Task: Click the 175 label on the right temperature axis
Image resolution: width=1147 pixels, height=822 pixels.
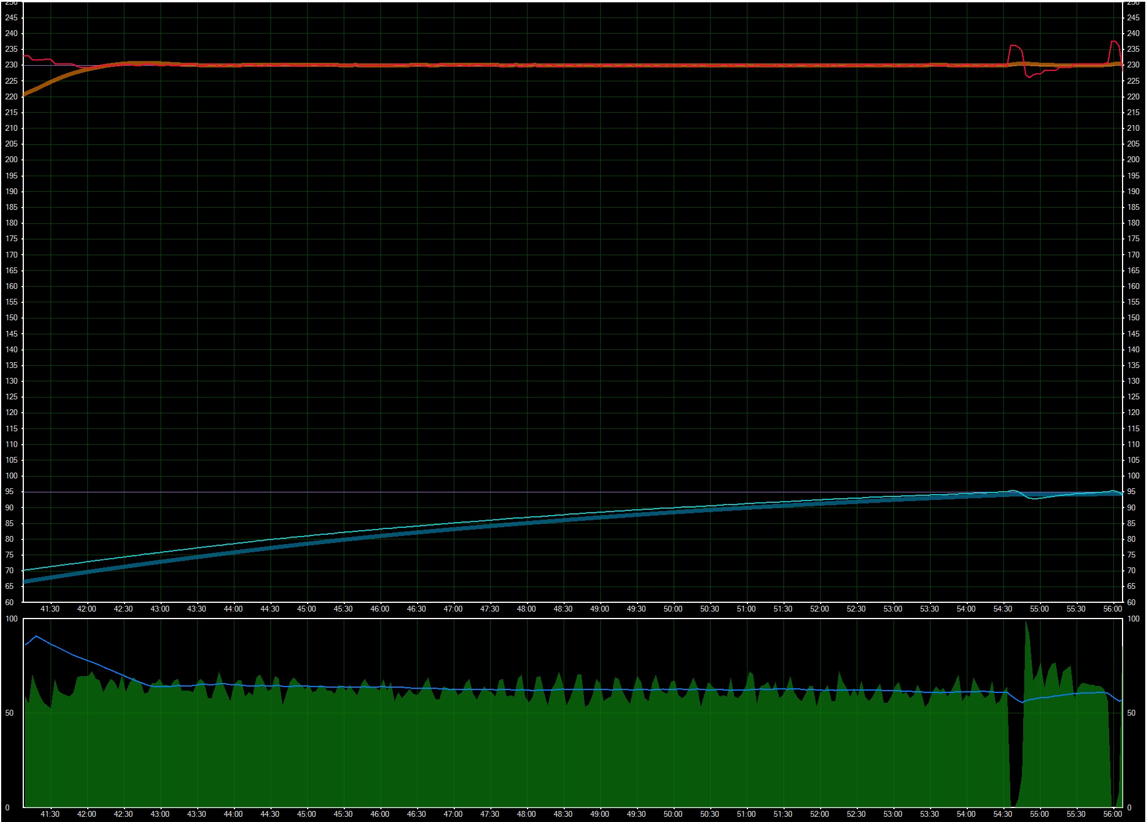Action: [1133, 239]
